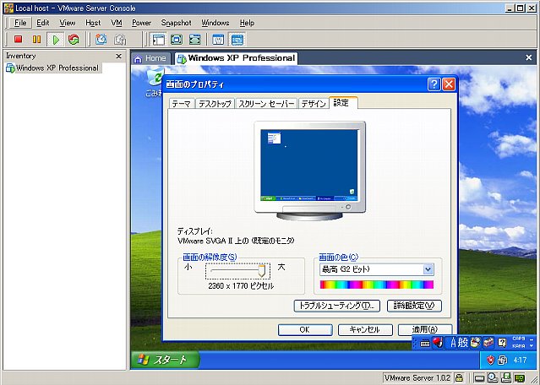This screenshot has width=540, height=385.
Task: Toggle the inventory sidebar view icon
Action: point(158,39)
